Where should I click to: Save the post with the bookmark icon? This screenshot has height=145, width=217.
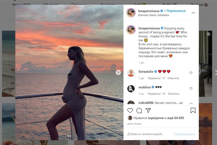pyautogui.click(x=193, y=111)
